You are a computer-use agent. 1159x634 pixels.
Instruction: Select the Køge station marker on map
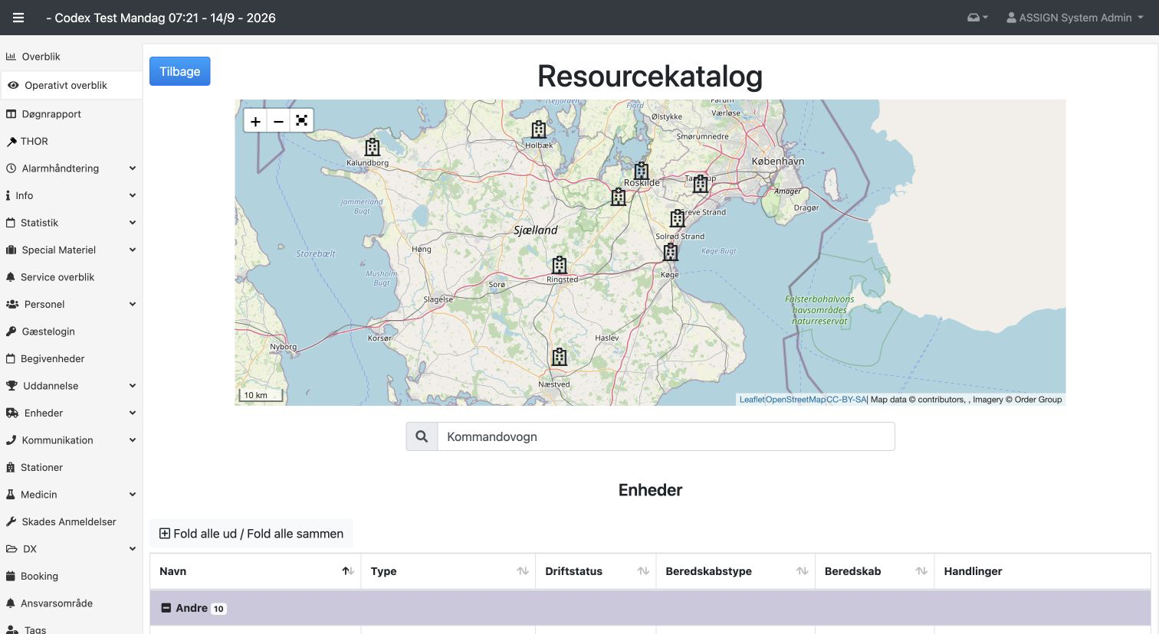tap(671, 252)
